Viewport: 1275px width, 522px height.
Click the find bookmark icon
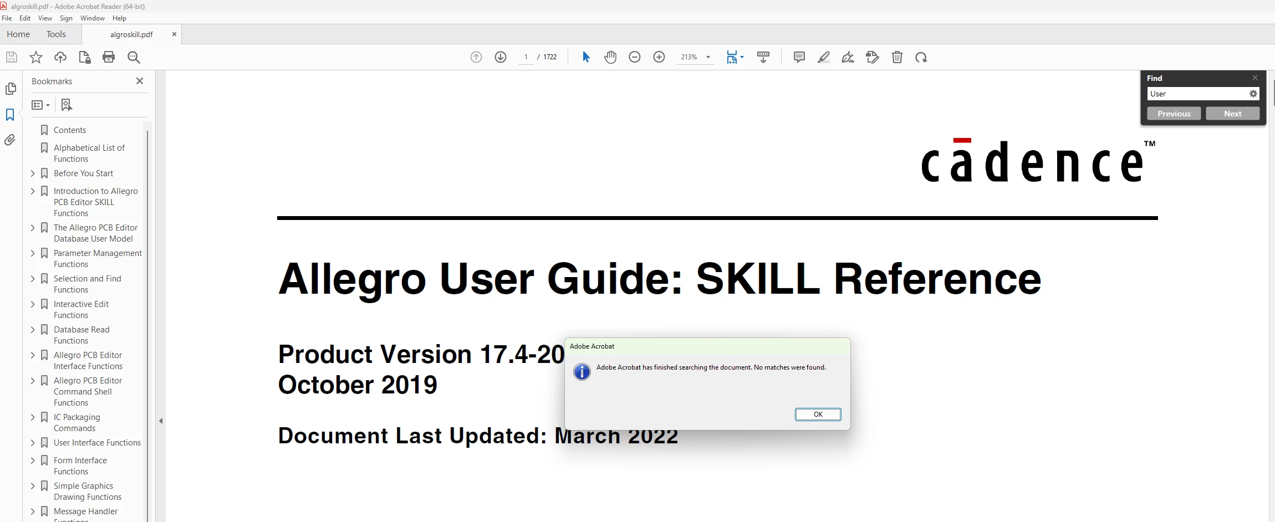tap(67, 105)
